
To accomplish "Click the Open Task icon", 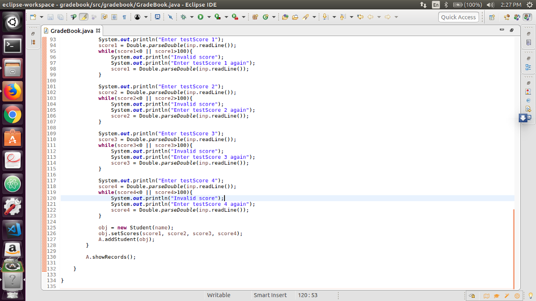I will point(295,17).
